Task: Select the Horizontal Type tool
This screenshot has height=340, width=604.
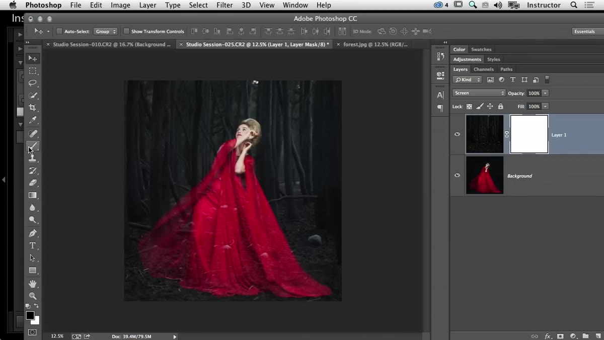Action: [x=33, y=245]
